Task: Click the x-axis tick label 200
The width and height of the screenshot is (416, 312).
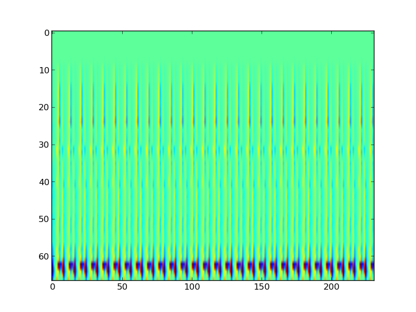Action: [x=331, y=287]
